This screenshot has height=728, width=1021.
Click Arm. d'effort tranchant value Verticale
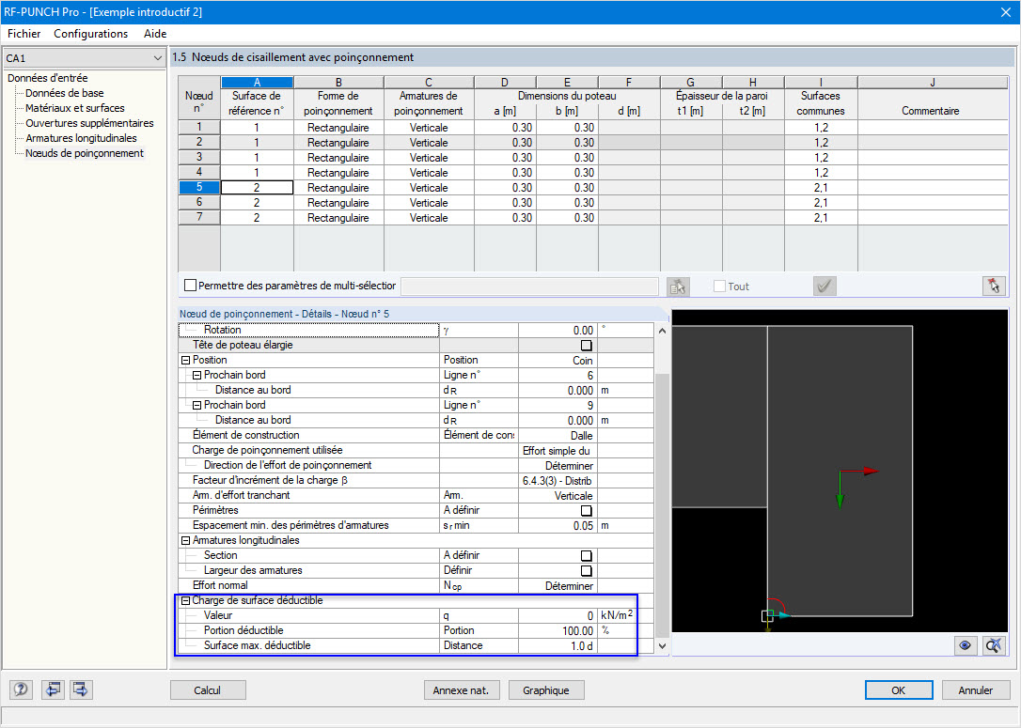click(558, 496)
